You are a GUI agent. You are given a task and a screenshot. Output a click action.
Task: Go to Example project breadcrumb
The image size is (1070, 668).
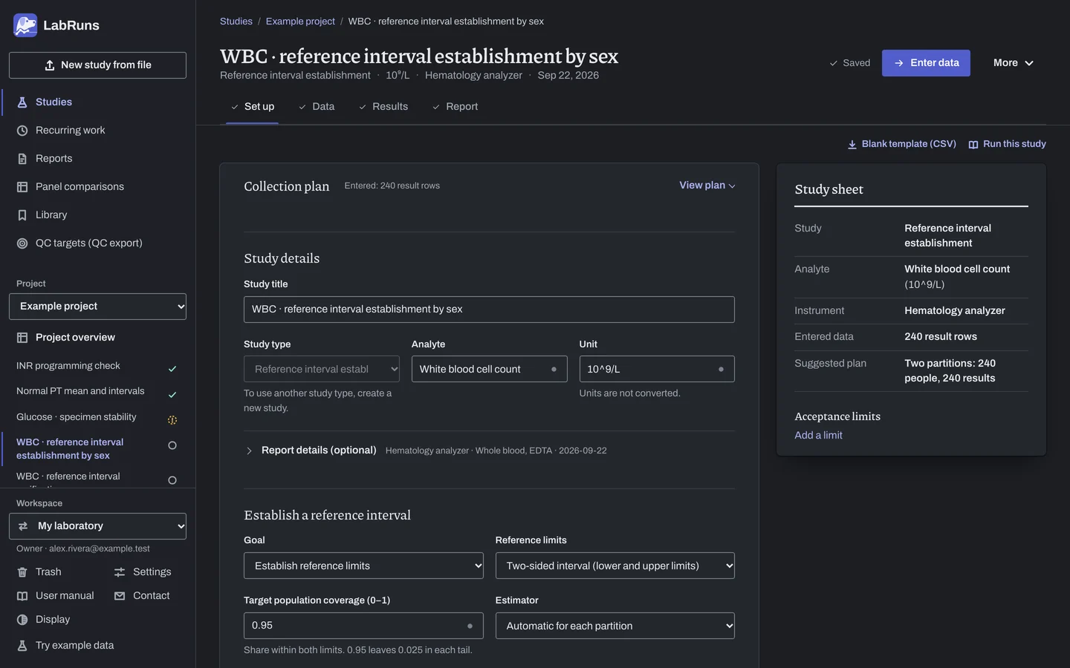coord(300,22)
